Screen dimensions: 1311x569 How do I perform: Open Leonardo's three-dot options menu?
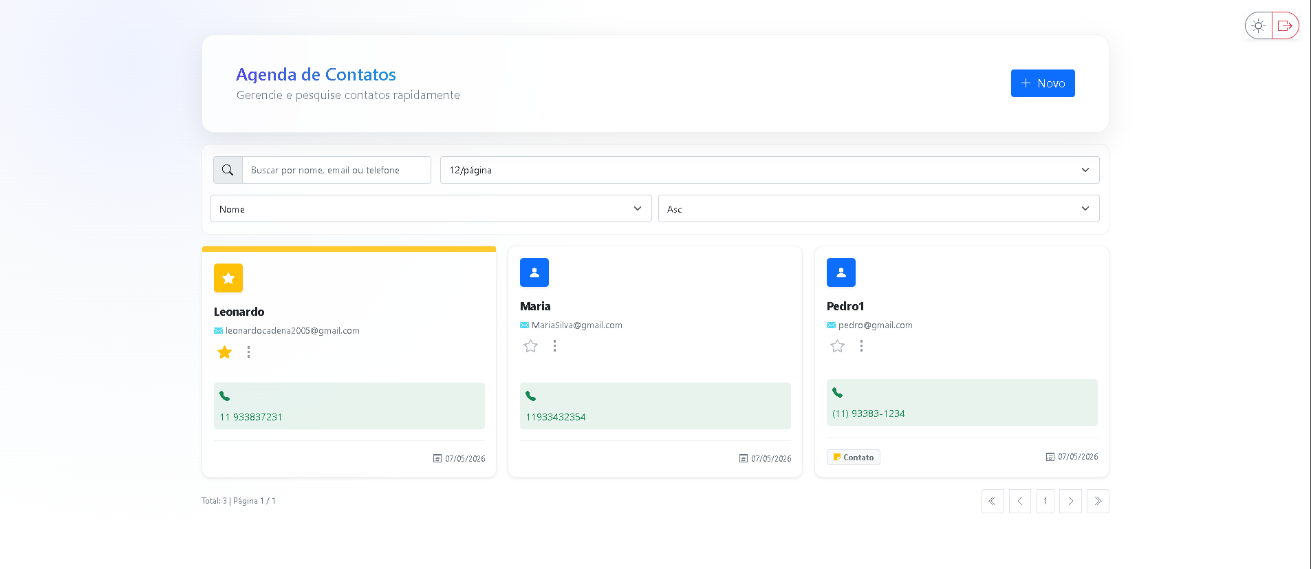[249, 352]
